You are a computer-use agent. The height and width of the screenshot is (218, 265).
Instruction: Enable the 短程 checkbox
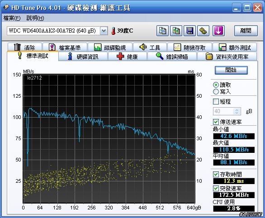[216, 102]
